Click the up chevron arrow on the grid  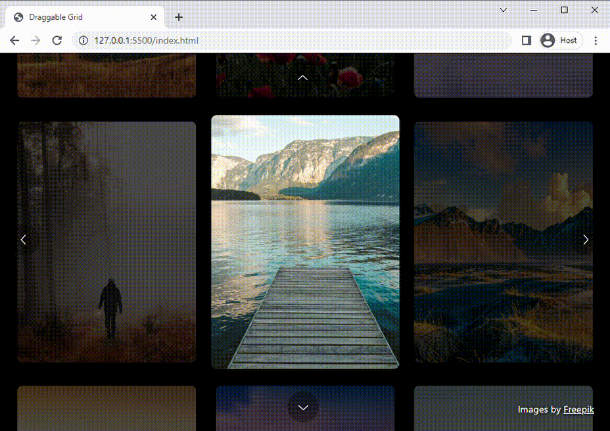coord(302,78)
